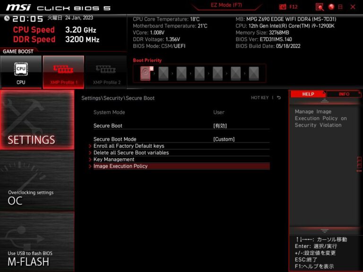Expand Delete all Secure Boot variables
The image size is (363, 272).
click(131, 153)
